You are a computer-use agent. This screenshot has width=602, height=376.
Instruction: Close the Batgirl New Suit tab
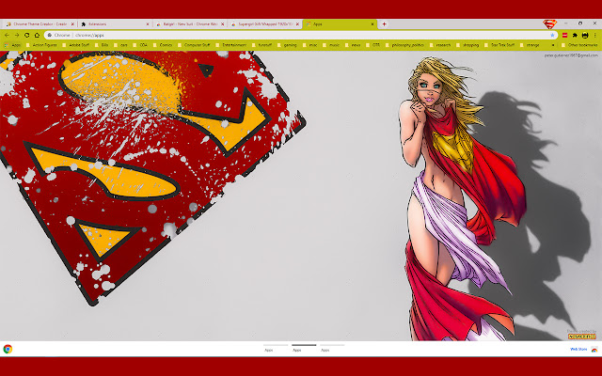[223, 23]
